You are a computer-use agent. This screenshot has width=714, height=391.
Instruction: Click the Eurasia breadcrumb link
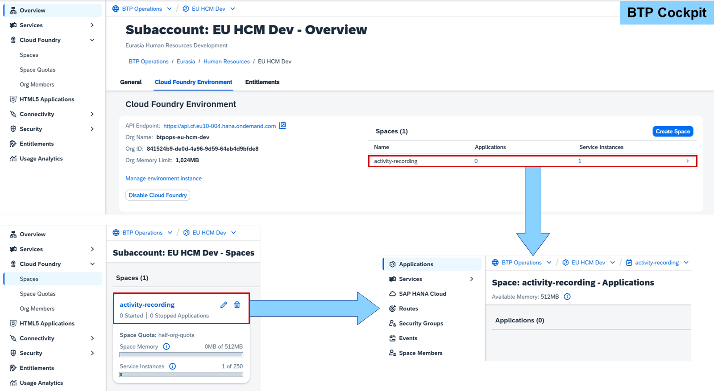[x=186, y=62]
